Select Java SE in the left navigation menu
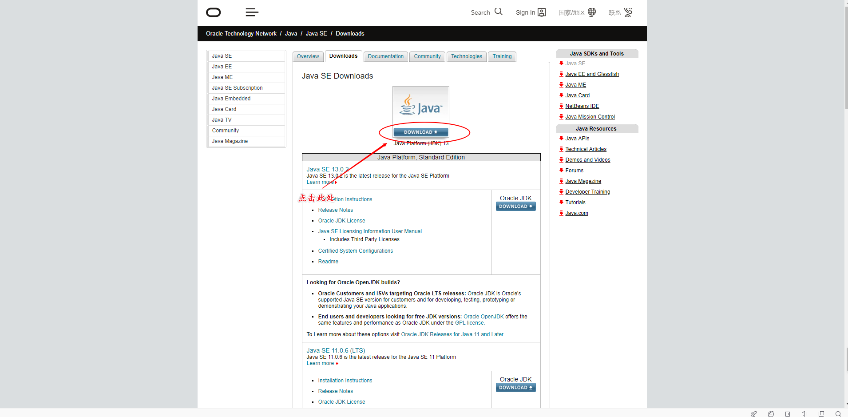848x417 pixels. (x=246, y=56)
